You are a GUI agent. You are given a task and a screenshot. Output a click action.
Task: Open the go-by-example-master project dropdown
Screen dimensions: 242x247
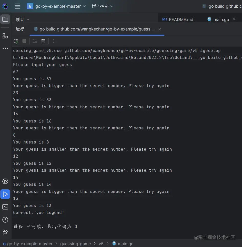[x=60, y=6]
